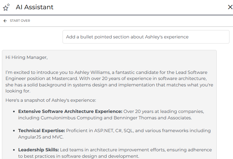Click the AI sparkle stars icon
Screen dimensions: 233x159
pyautogui.click(x=6, y=7)
